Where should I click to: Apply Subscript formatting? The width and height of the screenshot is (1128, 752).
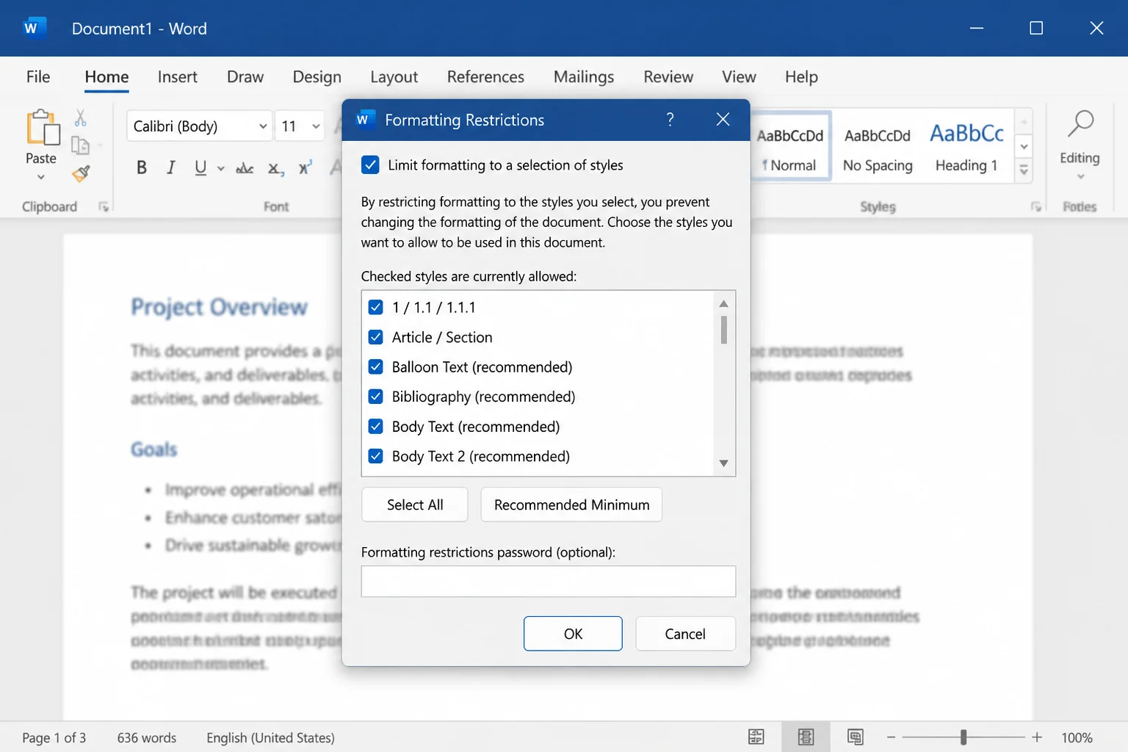point(275,169)
